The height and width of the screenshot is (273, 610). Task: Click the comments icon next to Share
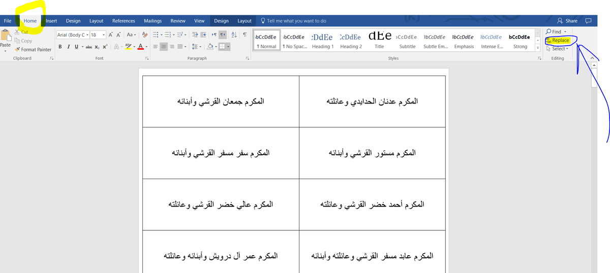pyautogui.click(x=588, y=21)
